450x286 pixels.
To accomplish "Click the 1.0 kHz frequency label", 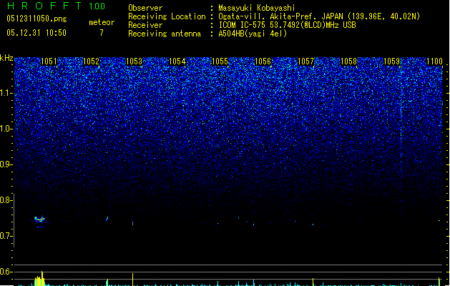I will pyautogui.click(x=6, y=129).
